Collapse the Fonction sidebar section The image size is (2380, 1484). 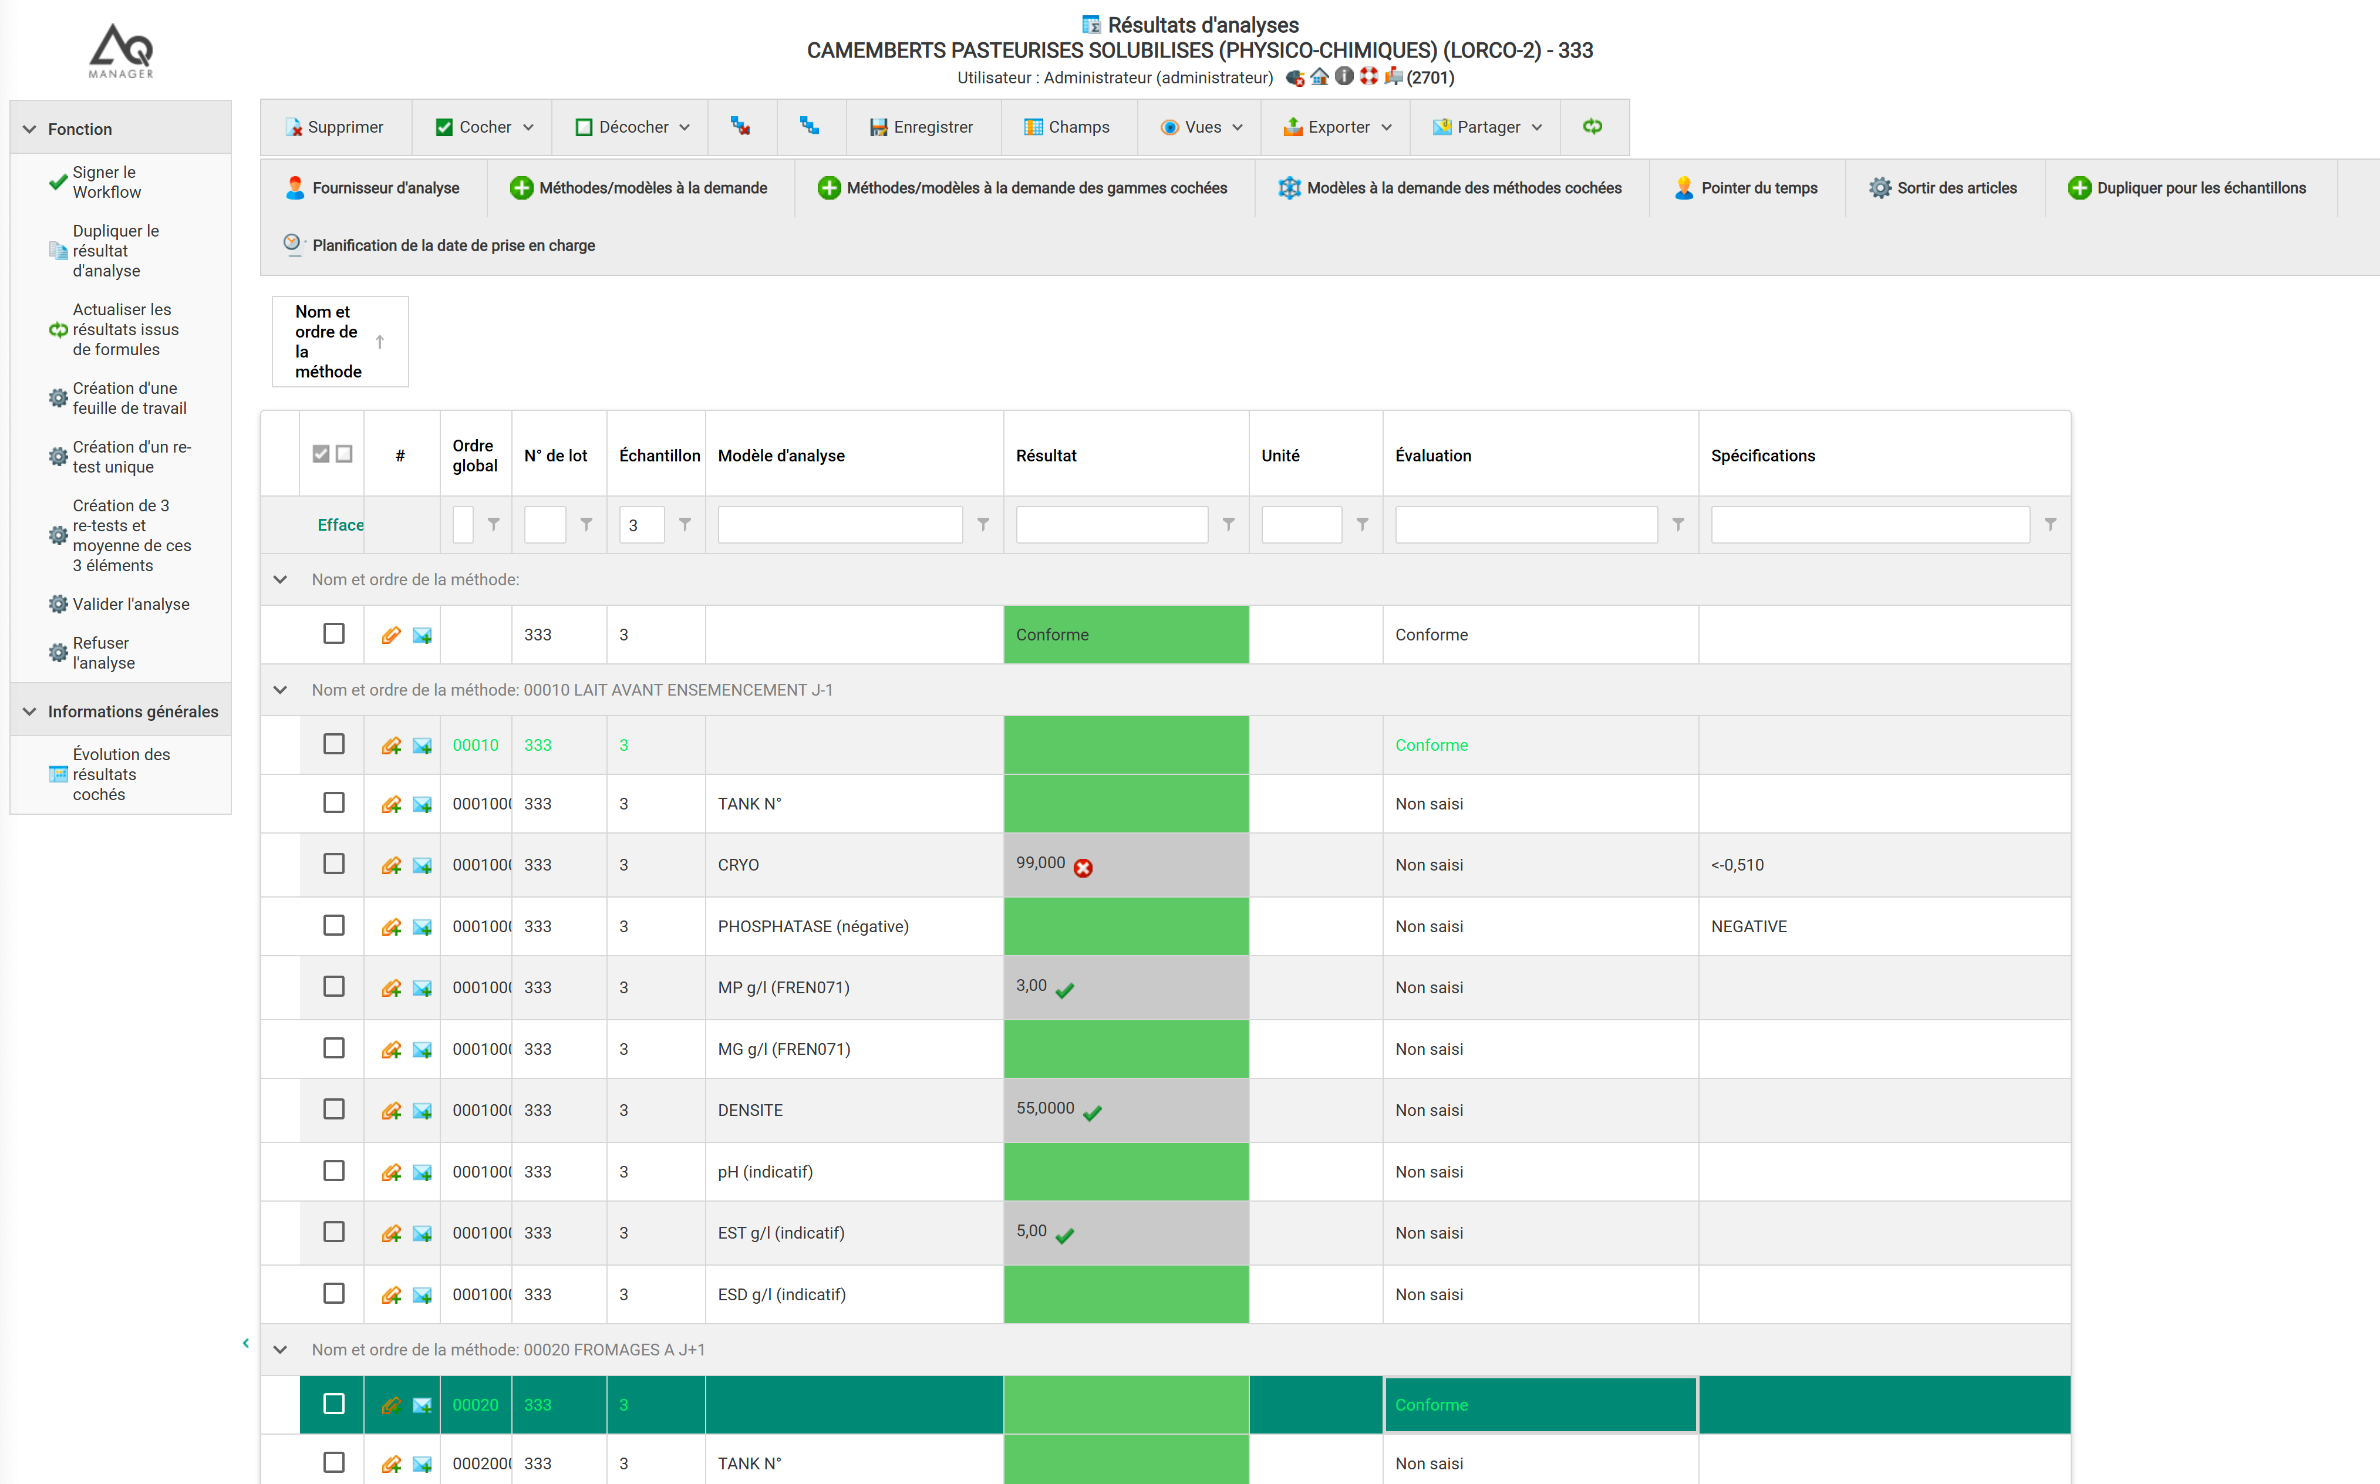29,129
